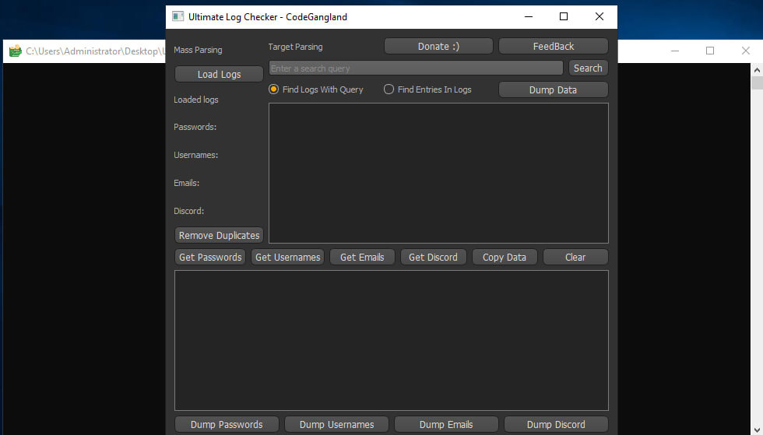Click the Loaded logs label
Screen dimensions: 763x435
pyautogui.click(x=196, y=100)
